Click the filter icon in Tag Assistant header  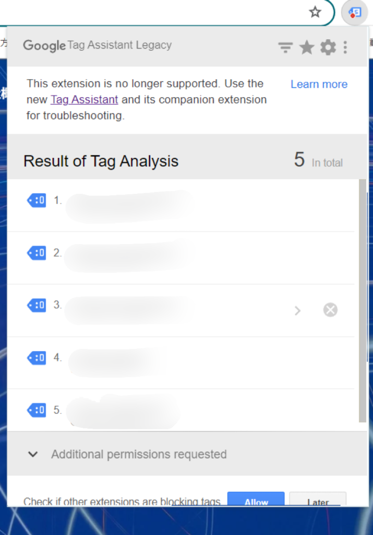285,48
